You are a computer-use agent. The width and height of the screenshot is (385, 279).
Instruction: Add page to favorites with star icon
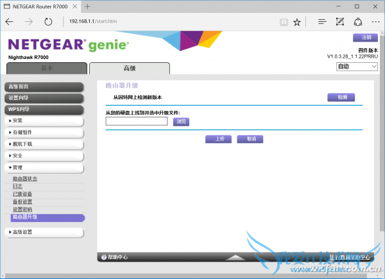297,22
